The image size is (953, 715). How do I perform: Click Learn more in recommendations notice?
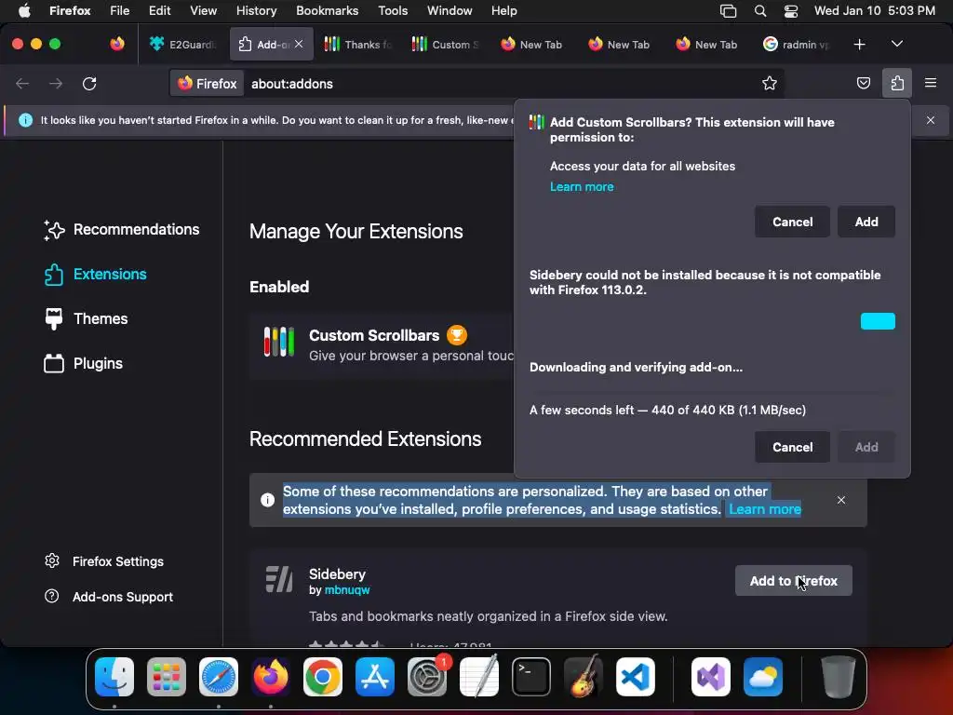[765, 509]
